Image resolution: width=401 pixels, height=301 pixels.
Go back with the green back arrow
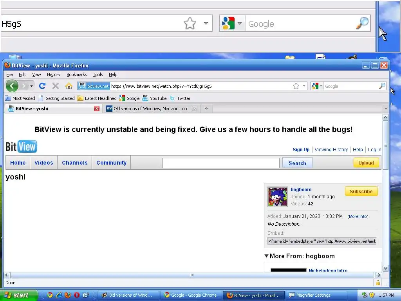[12, 86]
